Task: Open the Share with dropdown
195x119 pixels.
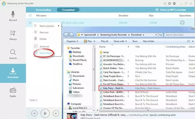Action: (x=120, y=41)
